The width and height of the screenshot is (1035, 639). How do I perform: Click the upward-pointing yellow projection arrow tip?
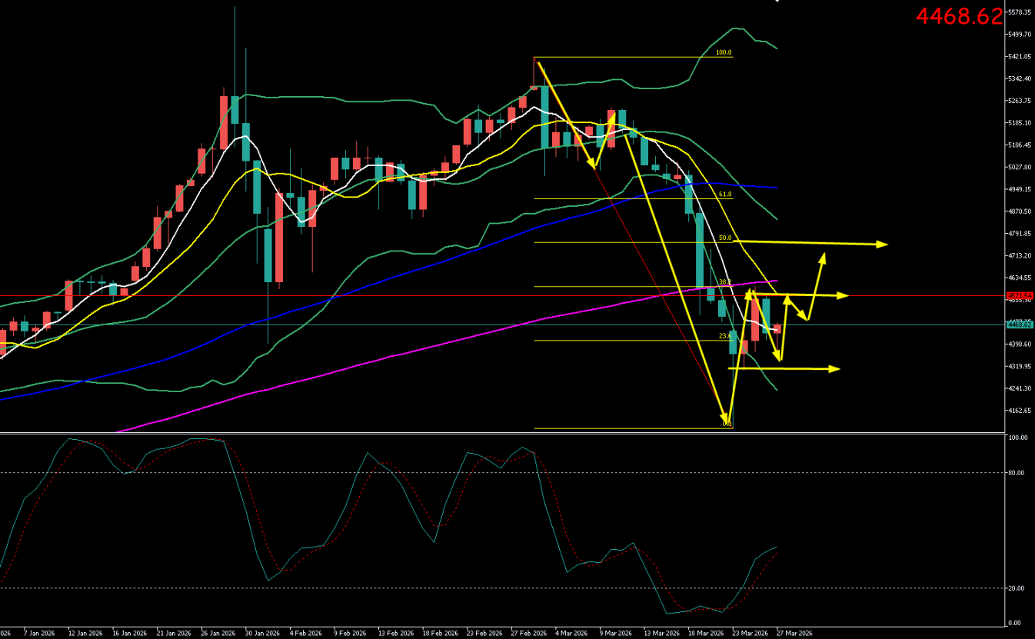824,256
